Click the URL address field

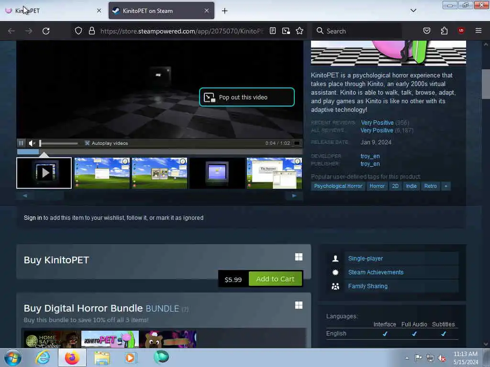pos(182,31)
